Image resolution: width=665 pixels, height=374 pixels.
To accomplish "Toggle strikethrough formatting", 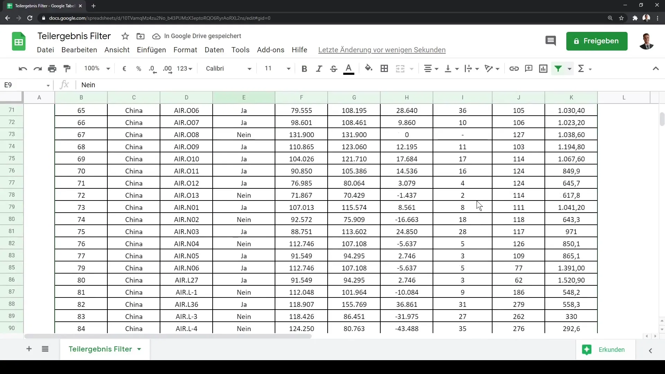I will (334, 69).
